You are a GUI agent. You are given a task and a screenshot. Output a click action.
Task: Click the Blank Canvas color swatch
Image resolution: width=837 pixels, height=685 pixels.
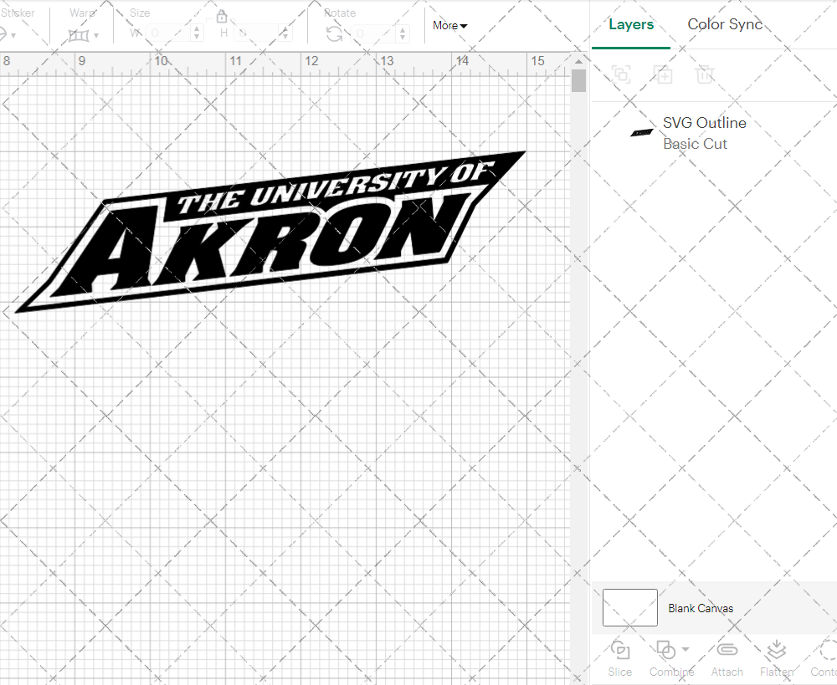(x=629, y=608)
